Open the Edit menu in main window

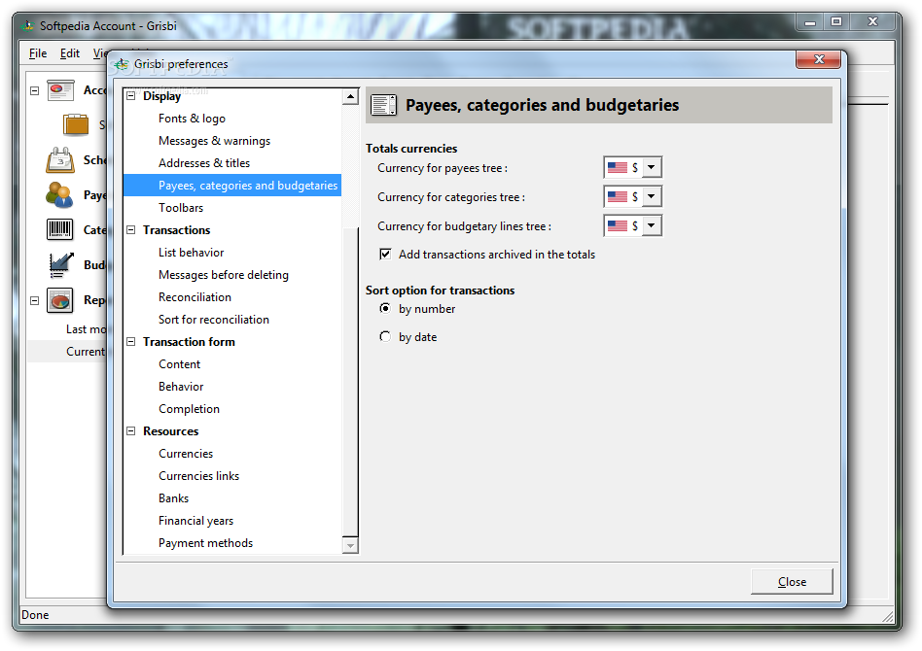(x=69, y=53)
